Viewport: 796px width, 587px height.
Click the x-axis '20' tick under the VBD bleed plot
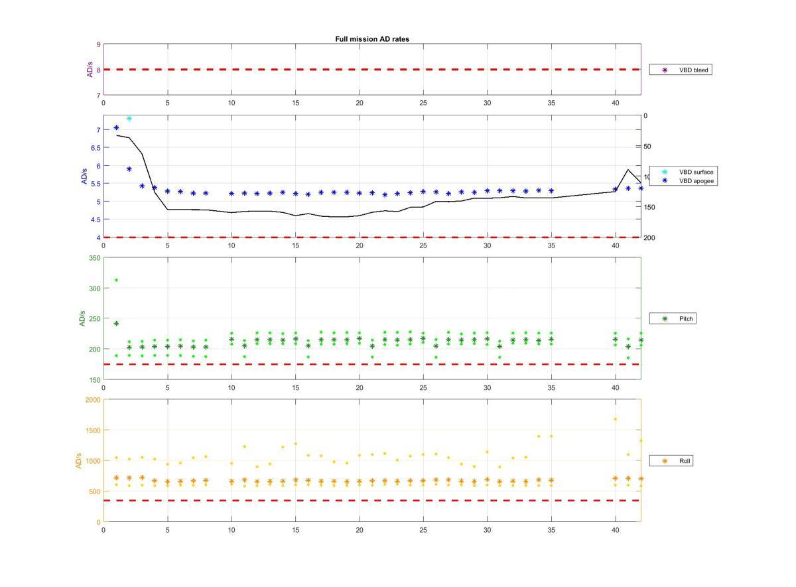(x=360, y=103)
